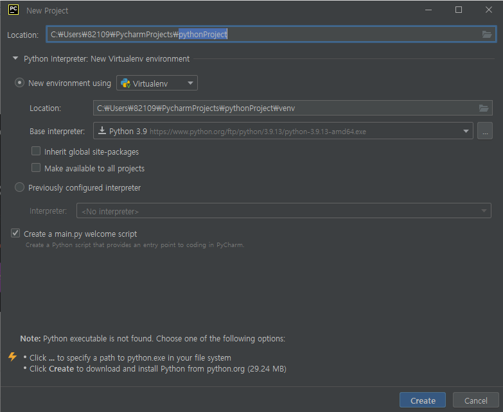The width and height of the screenshot is (503, 412).
Task: Close the New Project dialog
Action: pyautogui.click(x=489, y=10)
